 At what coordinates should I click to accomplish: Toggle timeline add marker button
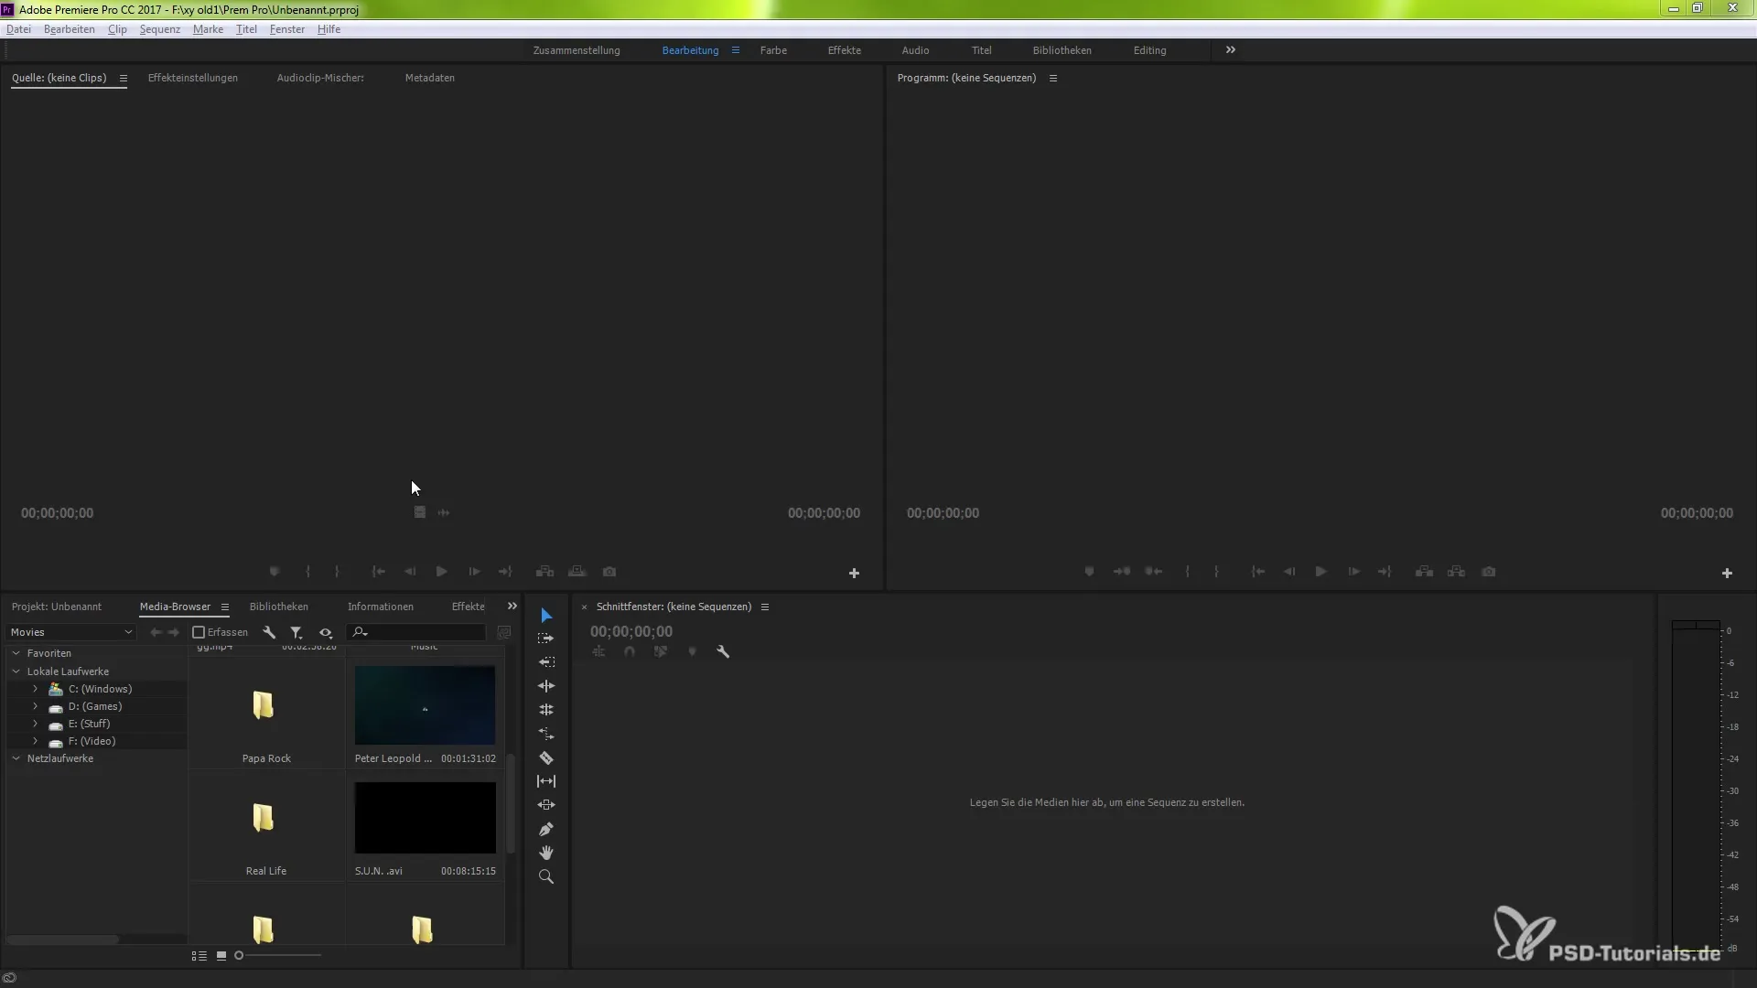tap(692, 652)
